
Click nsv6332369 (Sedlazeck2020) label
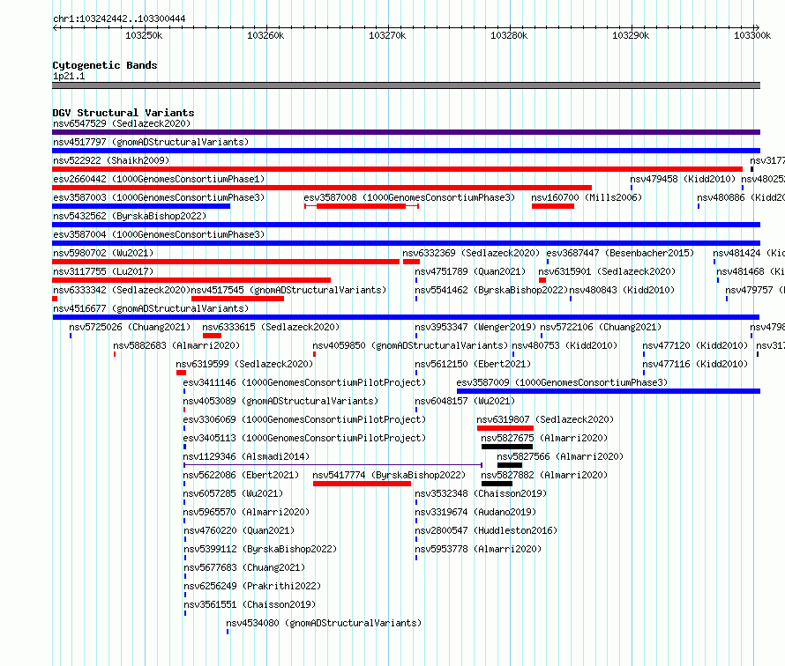pos(471,253)
